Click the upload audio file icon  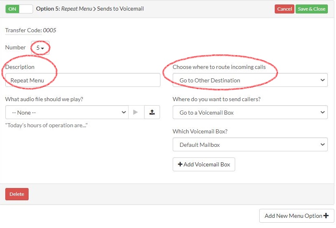(152, 112)
